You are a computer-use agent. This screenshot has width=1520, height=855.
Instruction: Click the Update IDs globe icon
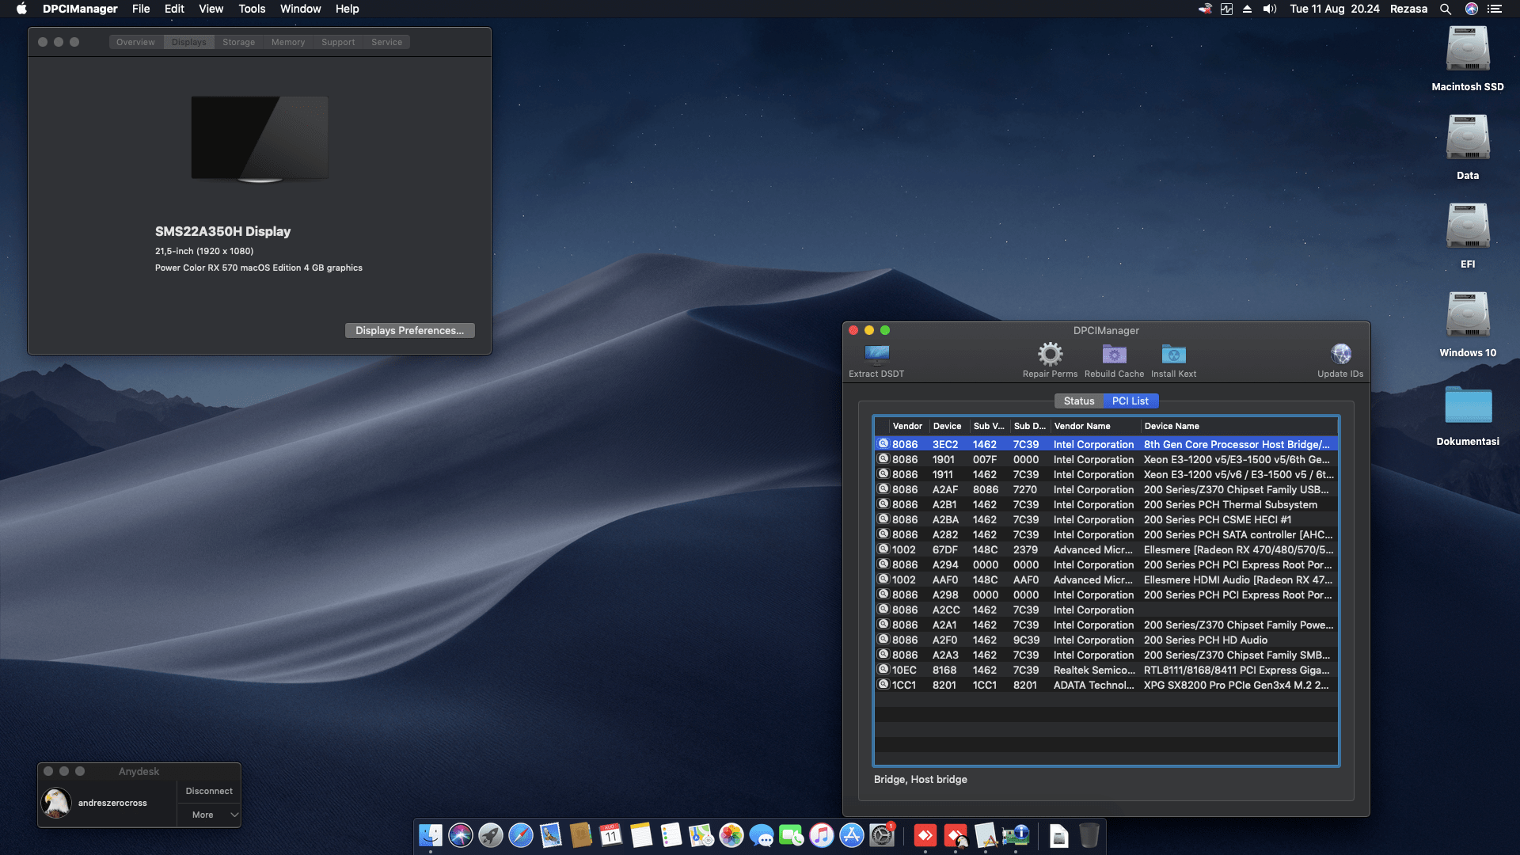coord(1340,354)
